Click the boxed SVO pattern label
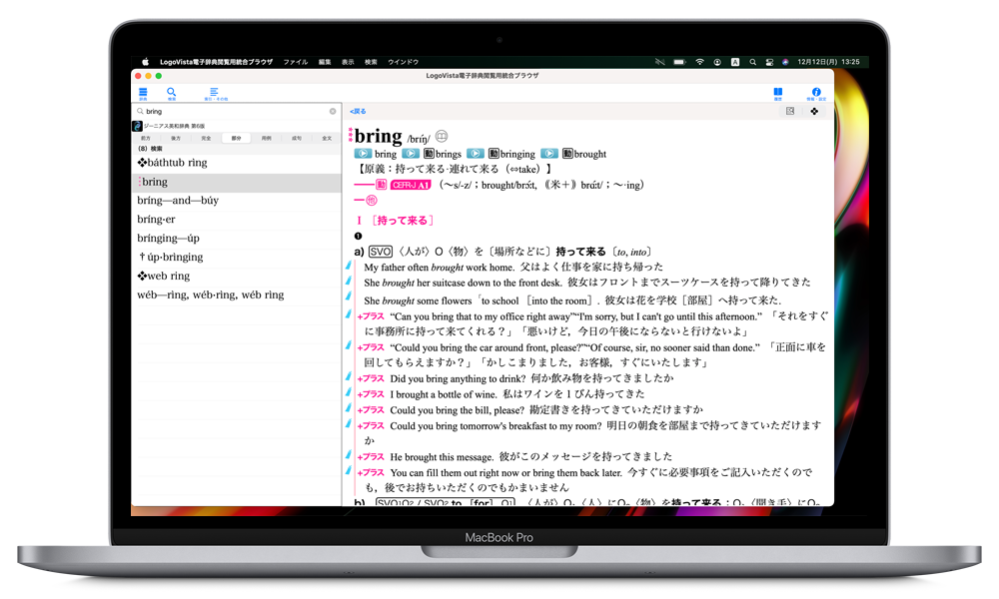The height and width of the screenshot is (599, 999). pyautogui.click(x=381, y=252)
